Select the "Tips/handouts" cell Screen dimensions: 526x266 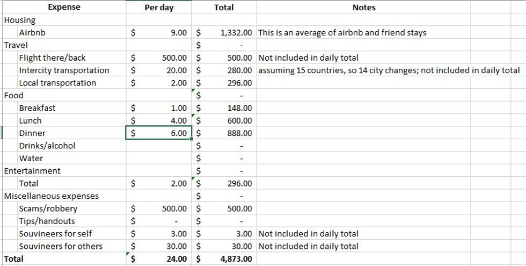pos(47,221)
